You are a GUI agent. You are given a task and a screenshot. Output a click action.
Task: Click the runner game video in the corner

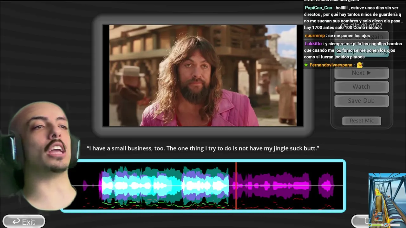click(x=387, y=200)
